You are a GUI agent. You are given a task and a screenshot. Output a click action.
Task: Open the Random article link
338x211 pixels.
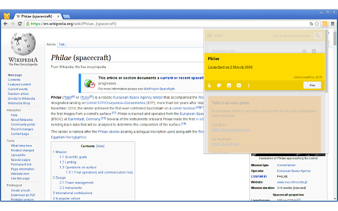click(x=18, y=94)
